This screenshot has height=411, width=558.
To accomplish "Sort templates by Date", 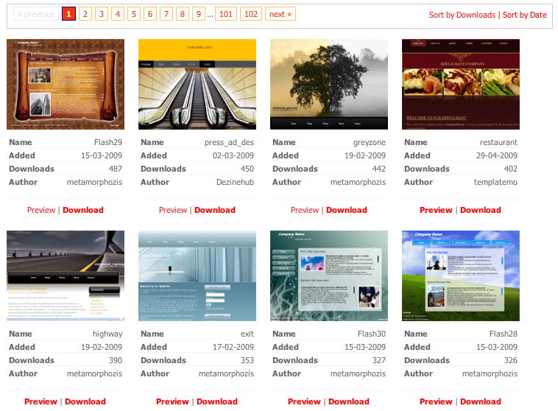I will 525,15.
